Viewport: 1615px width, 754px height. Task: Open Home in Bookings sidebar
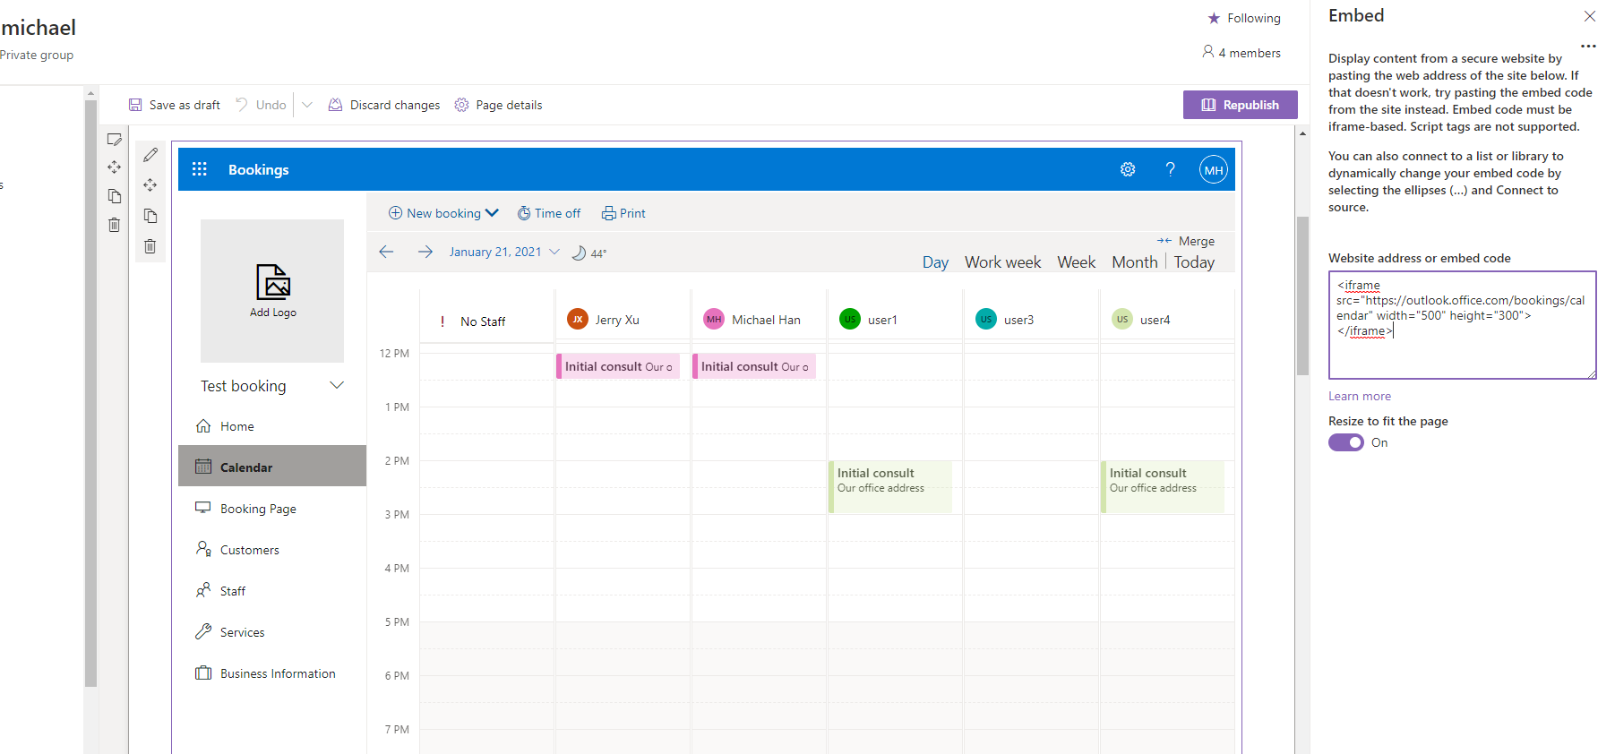[272, 426]
